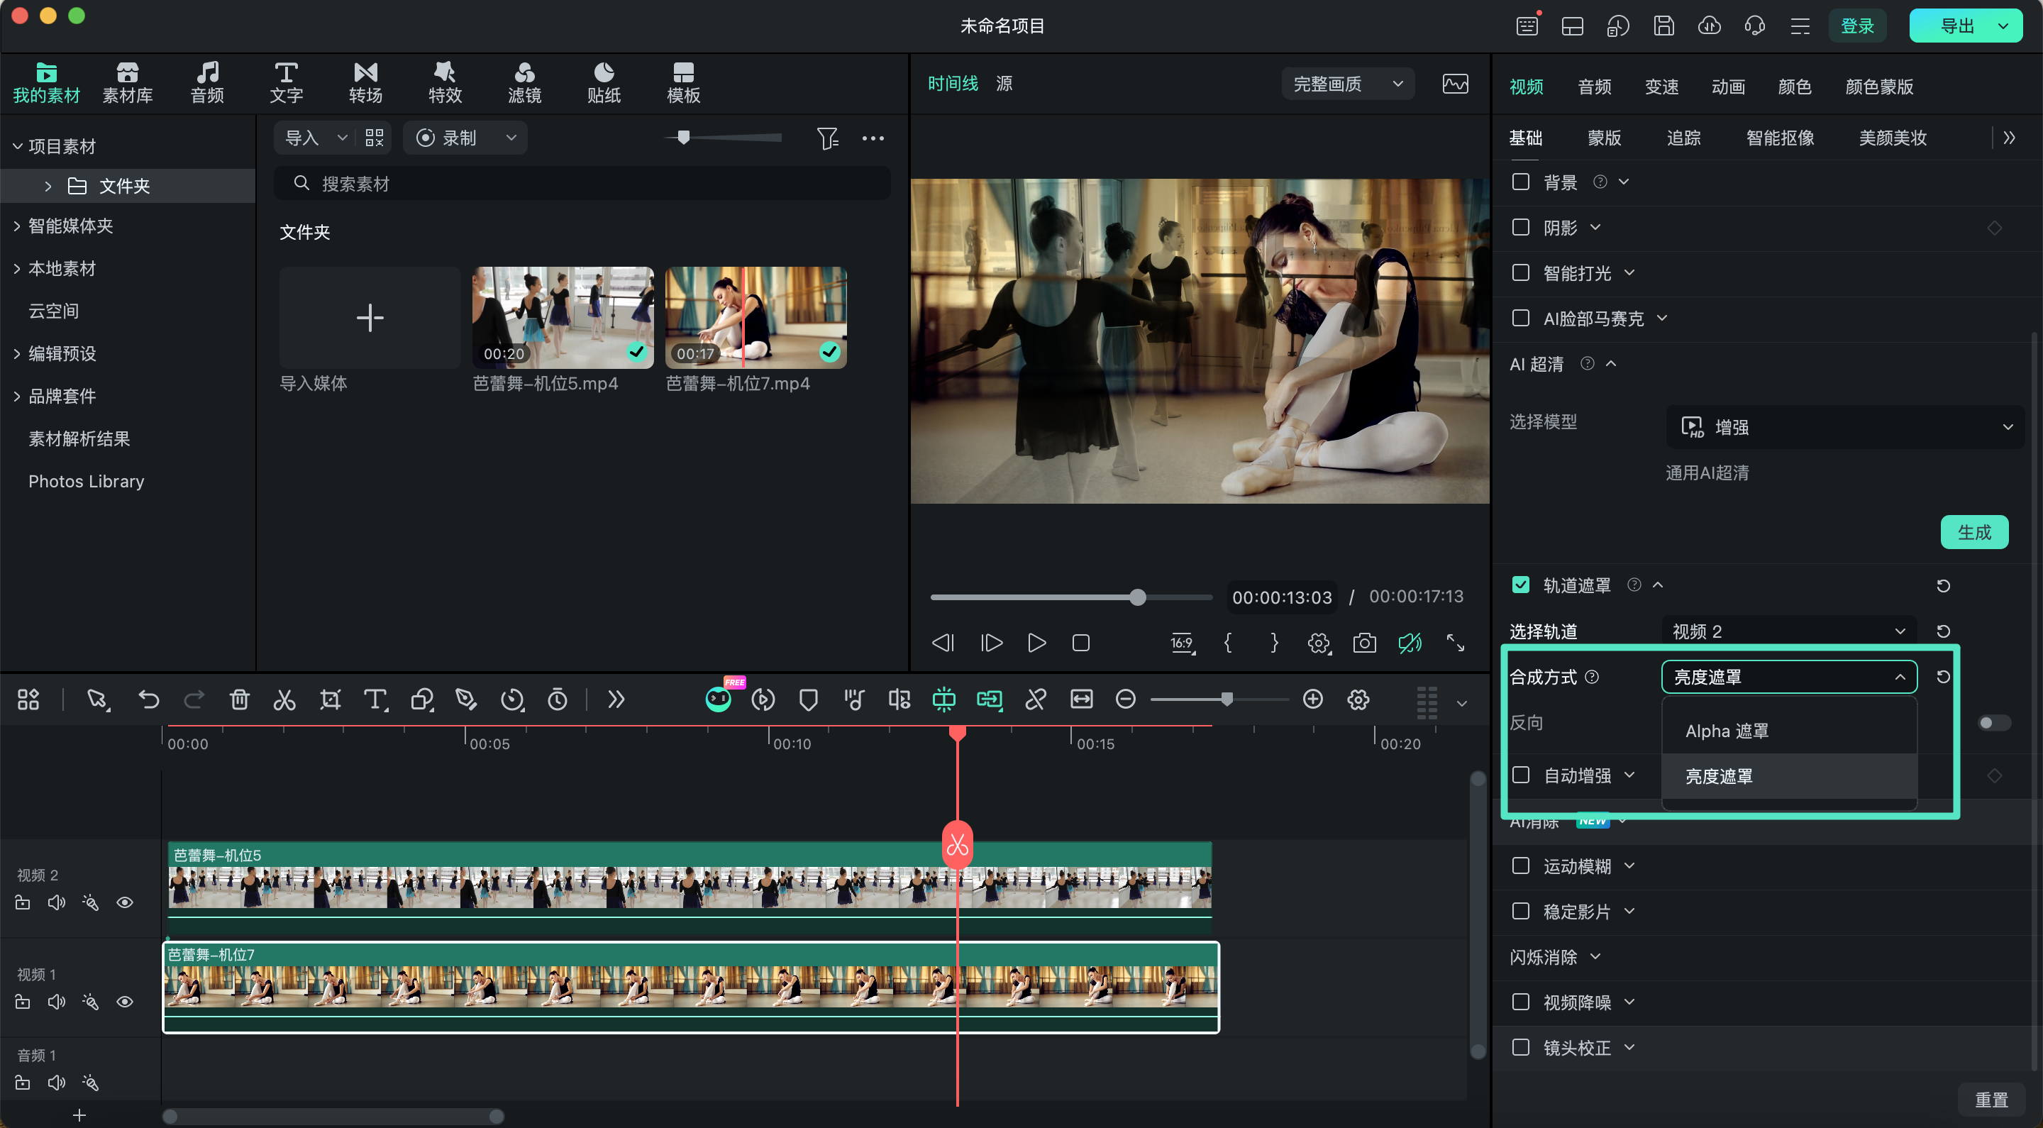The width and height of the screenshot is (2043, 1128).
Task: Click the zoom out minus icon on timeline
Action: tap(1125, 699)
